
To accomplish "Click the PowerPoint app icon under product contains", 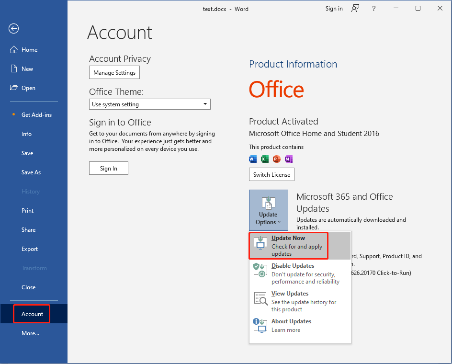I will 276,159.
